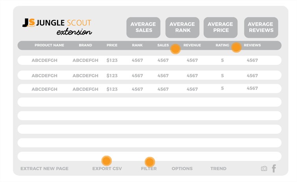This screenshot has width=297, height=182.
Task: Sort by the Rank column header
Action: click(137, 45)
